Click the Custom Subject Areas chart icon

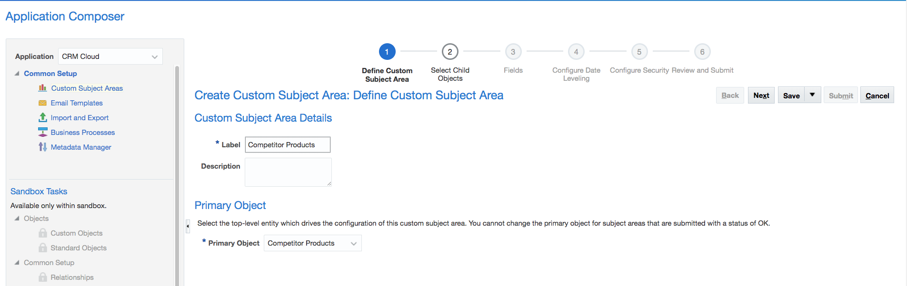(42, 88)
